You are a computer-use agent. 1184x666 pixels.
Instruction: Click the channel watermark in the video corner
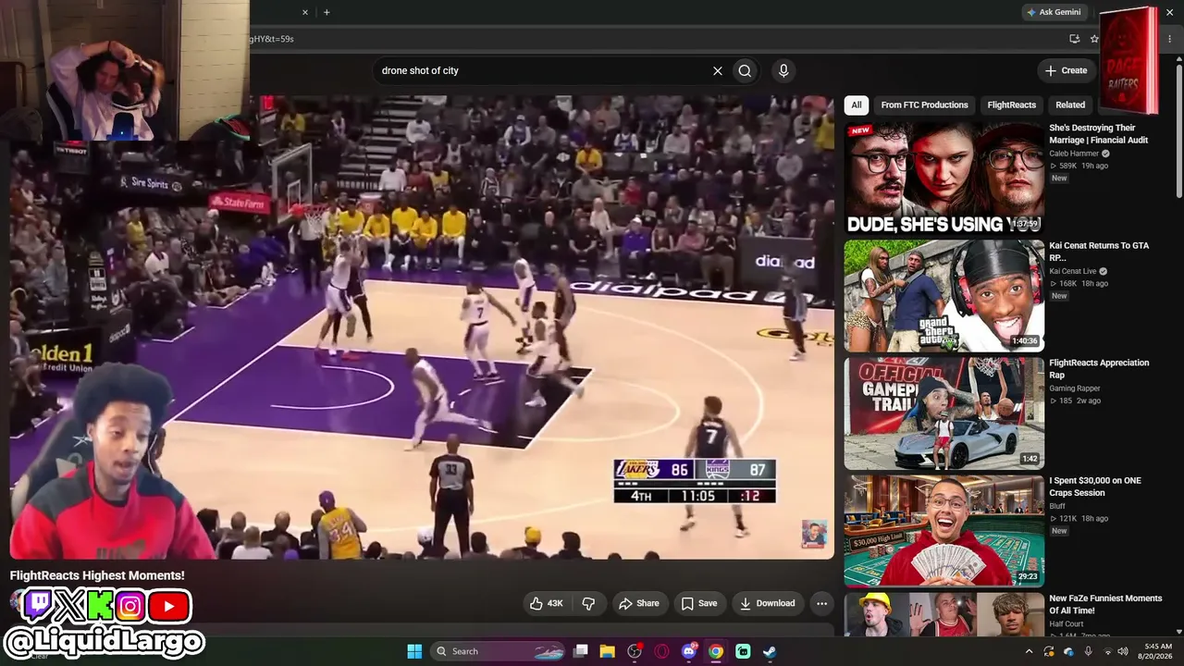pos(814,534)
